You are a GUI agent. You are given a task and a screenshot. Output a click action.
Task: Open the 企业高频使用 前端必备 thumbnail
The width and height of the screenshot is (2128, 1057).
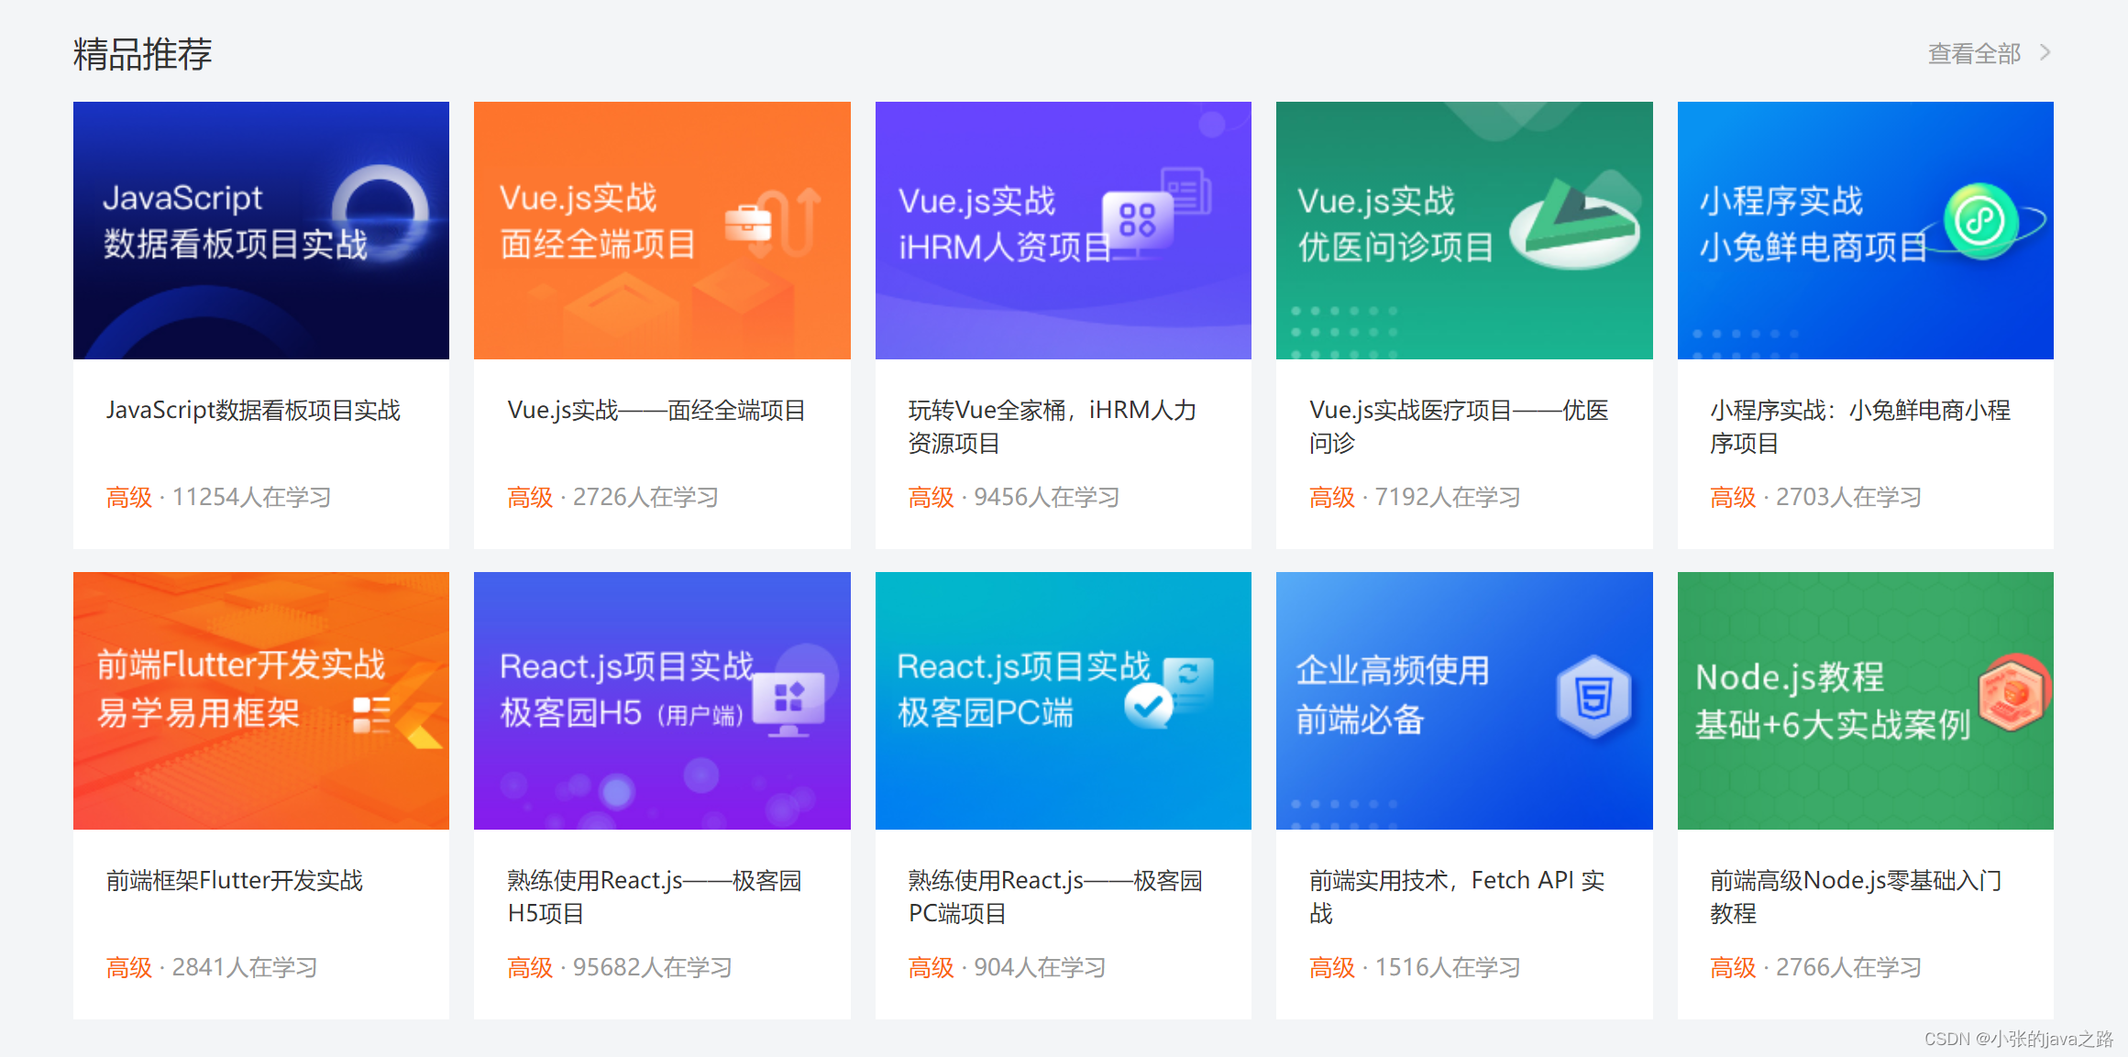pos(1464,700)
